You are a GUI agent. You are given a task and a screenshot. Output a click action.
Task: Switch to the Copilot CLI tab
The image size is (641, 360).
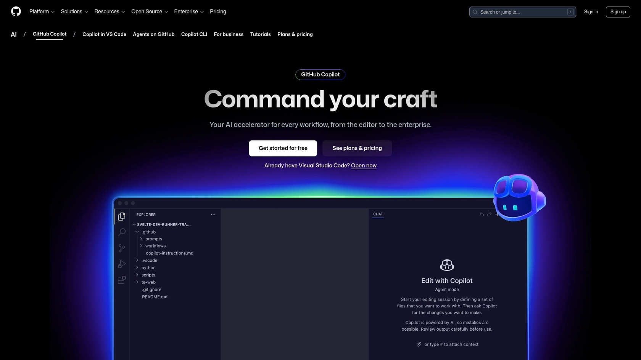click(194, 34)
